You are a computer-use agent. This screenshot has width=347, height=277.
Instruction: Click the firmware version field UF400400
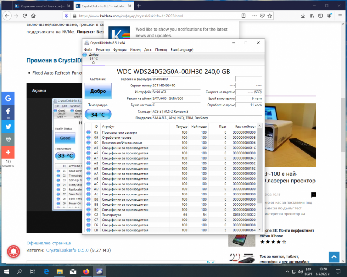click(176, 79)
